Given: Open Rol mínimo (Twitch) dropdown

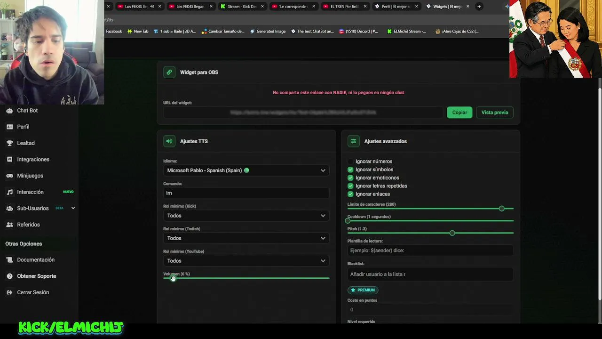Looking at the screenshot, I should tap(246, 238).
